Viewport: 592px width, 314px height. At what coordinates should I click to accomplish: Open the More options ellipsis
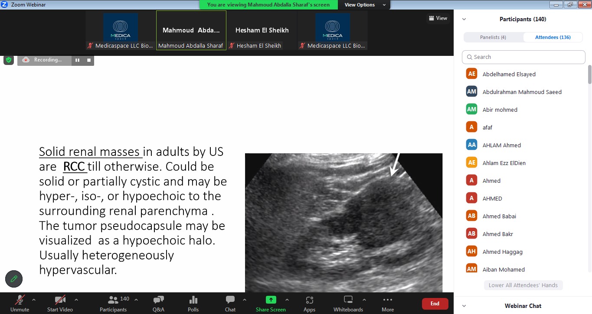tap(387, 303)
